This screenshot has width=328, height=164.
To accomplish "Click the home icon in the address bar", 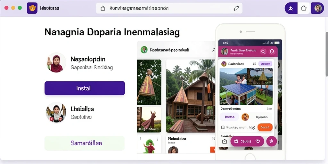I will coord(102,8).
